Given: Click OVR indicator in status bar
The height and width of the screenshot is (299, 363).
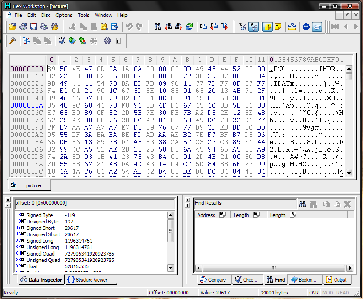Looking at the screenshot, I should [x=314, y=293].
